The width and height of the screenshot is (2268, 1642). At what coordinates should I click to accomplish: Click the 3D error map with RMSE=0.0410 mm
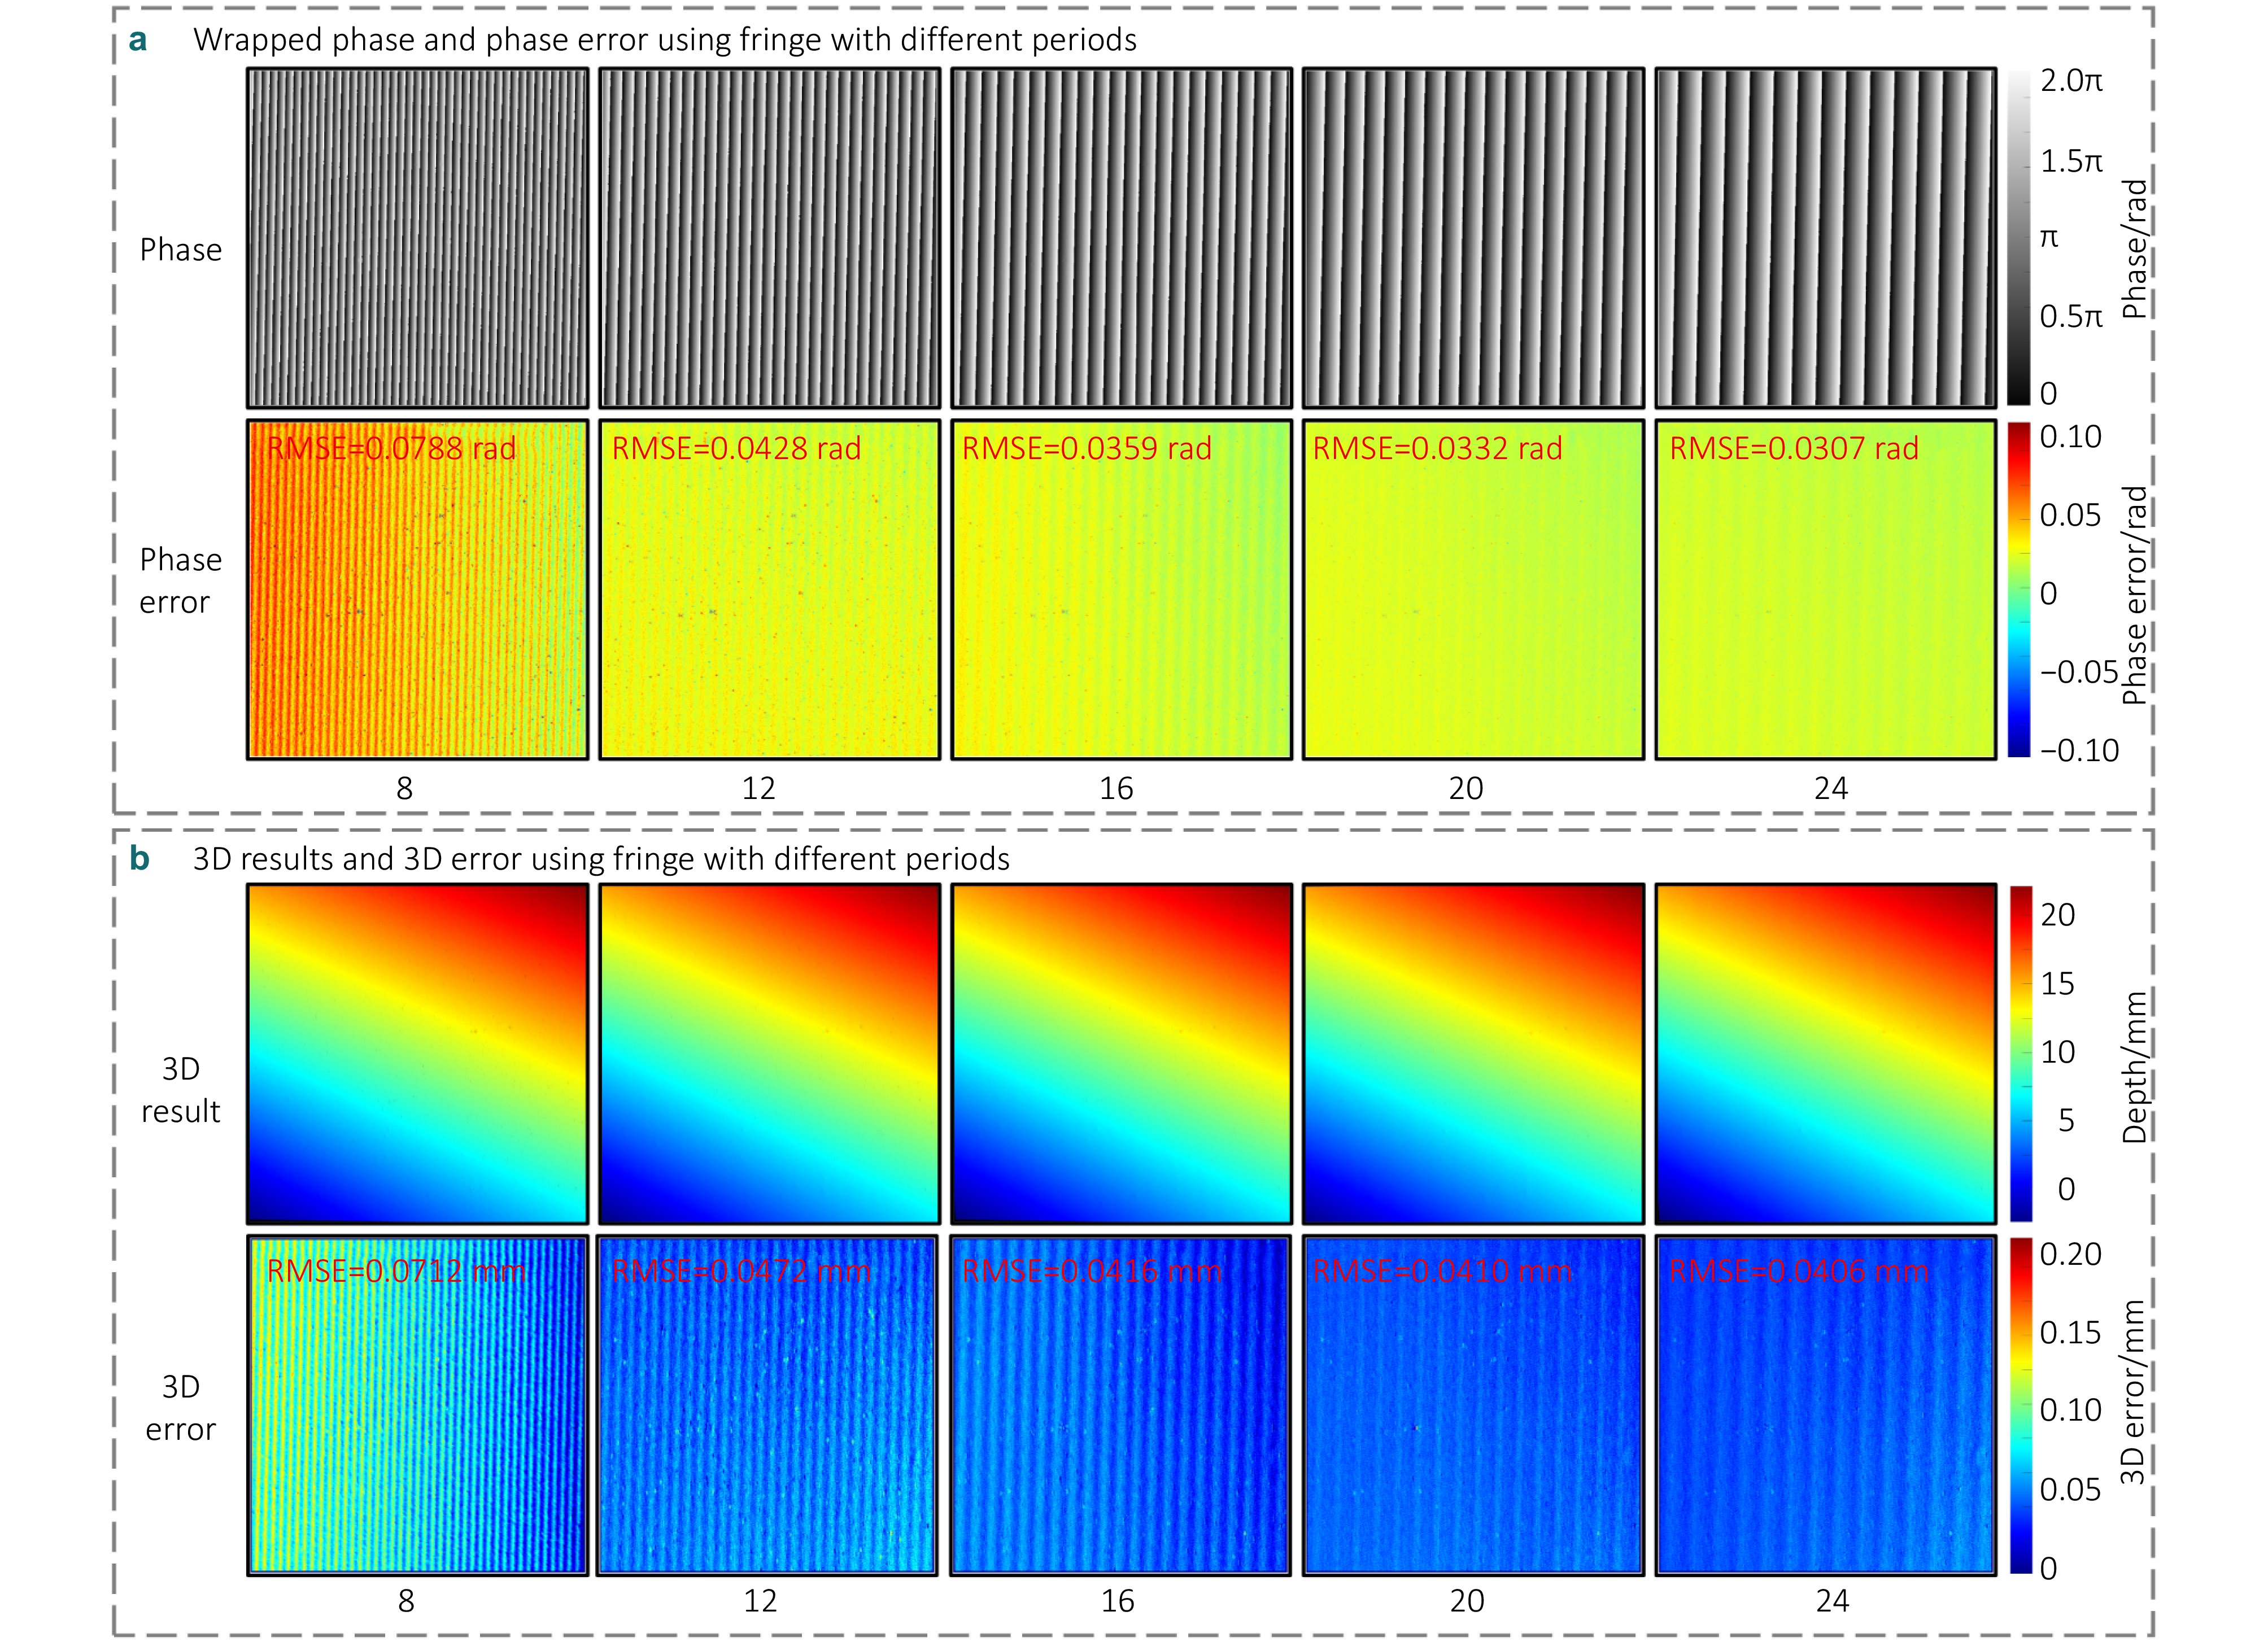[x=1473, y=1405]
